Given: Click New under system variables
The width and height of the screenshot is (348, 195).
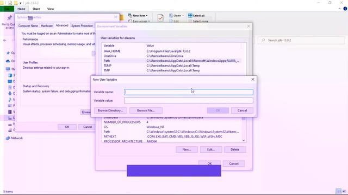Looking at the screenshot, I should pyautogui.click(x=187, y=149).
